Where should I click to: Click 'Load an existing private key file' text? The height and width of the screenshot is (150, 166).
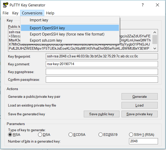[32, 105]
